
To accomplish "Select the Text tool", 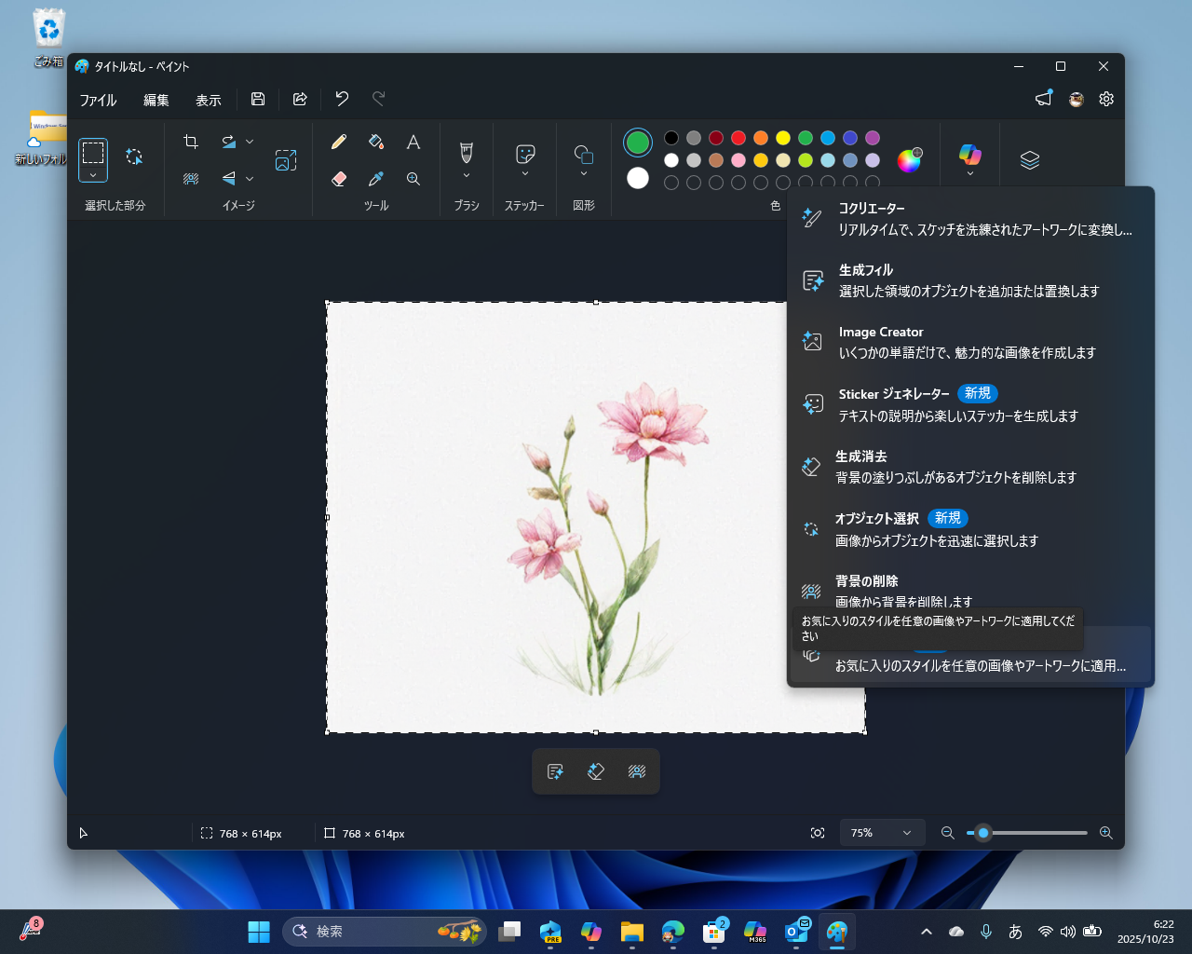I will [x=413, y=141].
